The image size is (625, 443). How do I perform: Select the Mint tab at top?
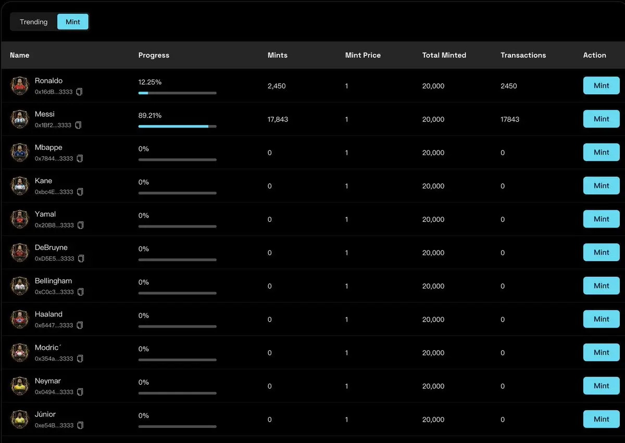[73, 22]
